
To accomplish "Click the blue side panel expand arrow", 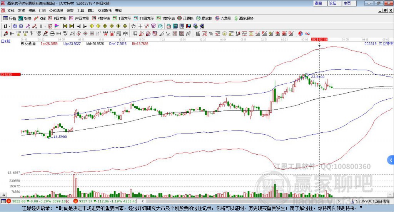I will [391, 160].
